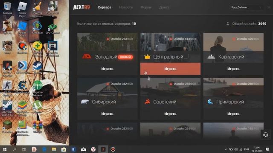This screenshot has width=273, height=153.
Task: Click the crown icon of Центральный server
Action: pos(147,57)
